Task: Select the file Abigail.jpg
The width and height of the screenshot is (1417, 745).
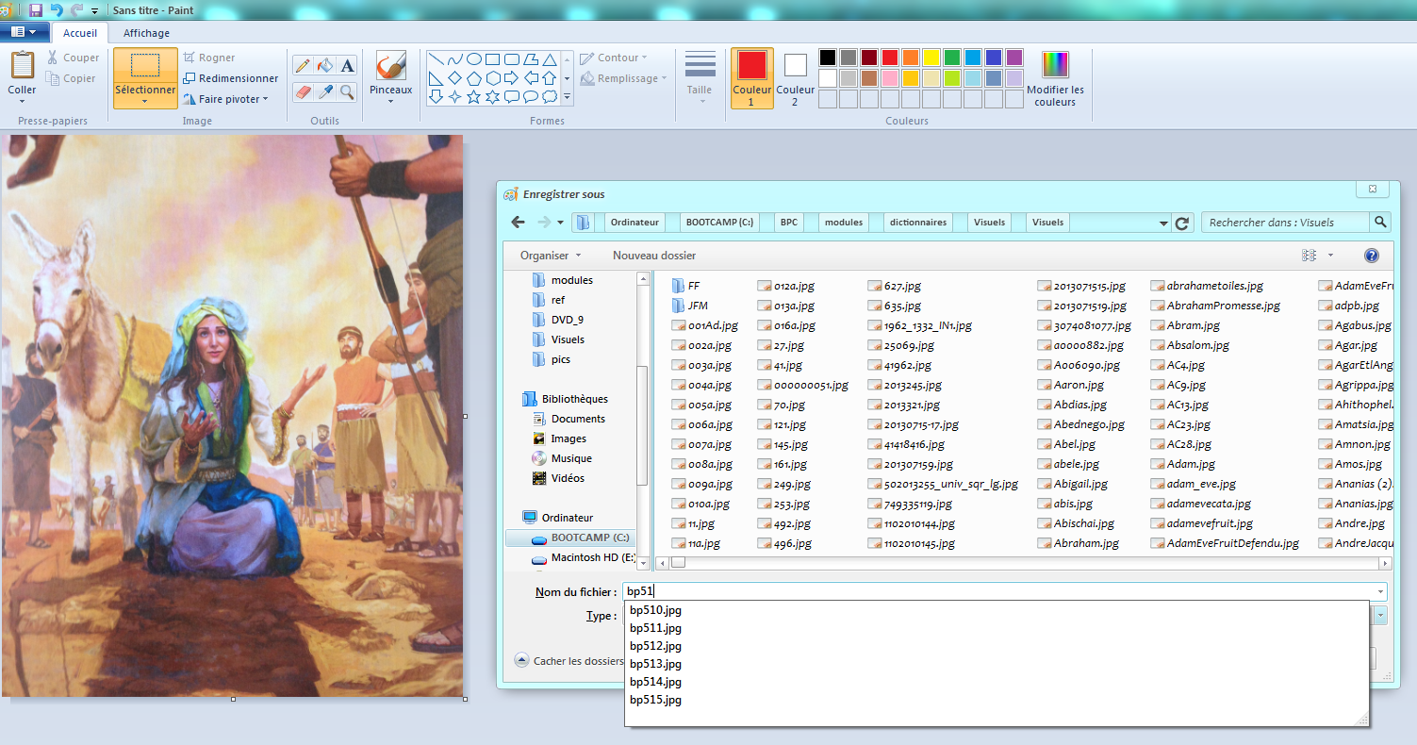Action: [x=1073, y=484]
